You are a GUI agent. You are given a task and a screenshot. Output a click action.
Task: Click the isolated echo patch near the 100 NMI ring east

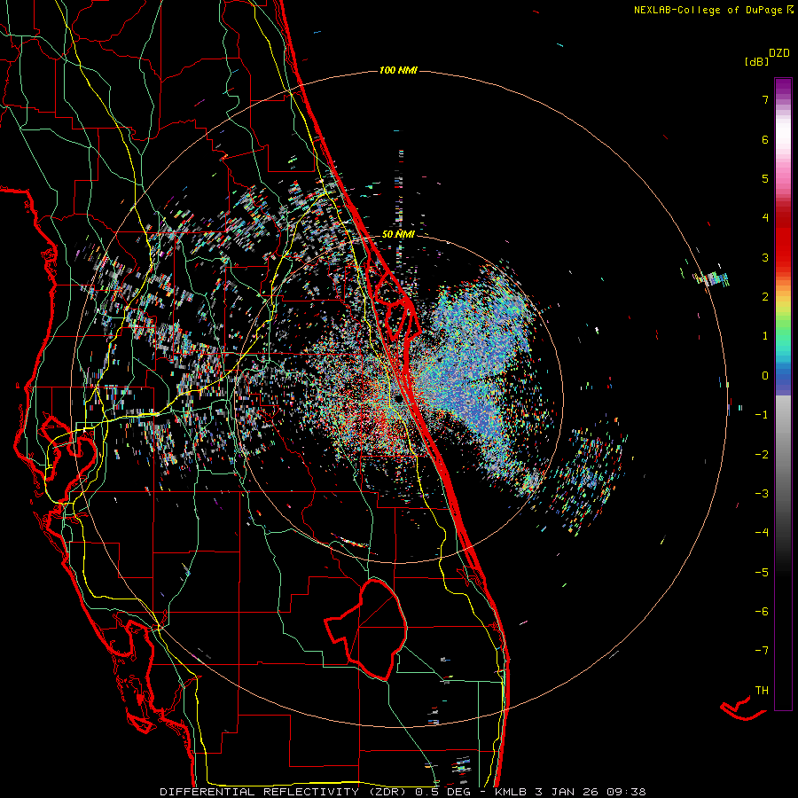point(710,278)
